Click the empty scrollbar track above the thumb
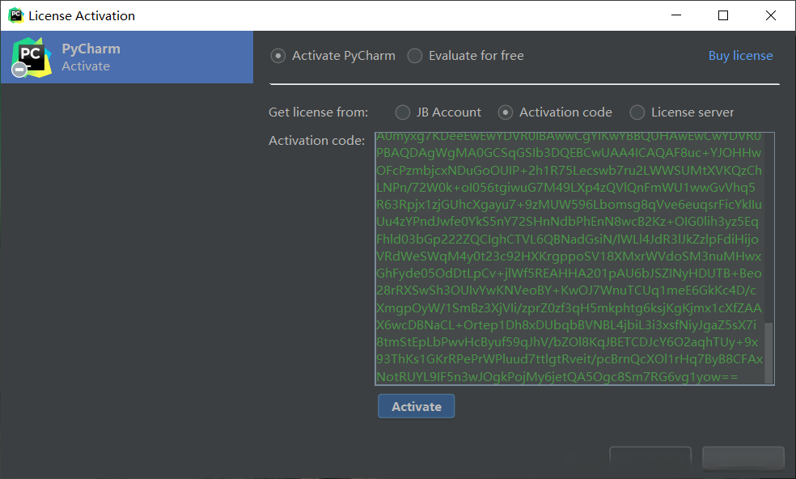This screenshot has height=479, width=796. (769, 227)
